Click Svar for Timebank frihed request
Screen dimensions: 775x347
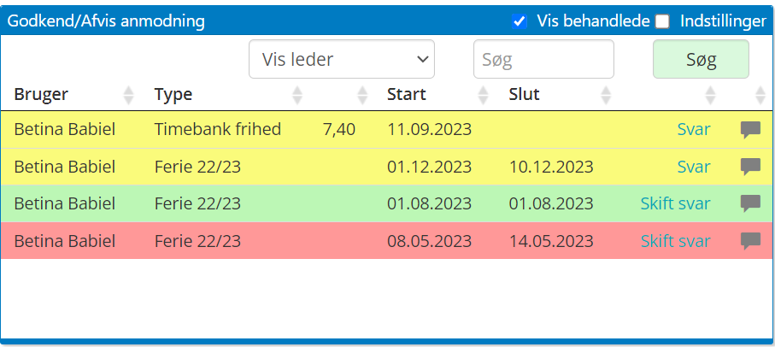point(693,130)
